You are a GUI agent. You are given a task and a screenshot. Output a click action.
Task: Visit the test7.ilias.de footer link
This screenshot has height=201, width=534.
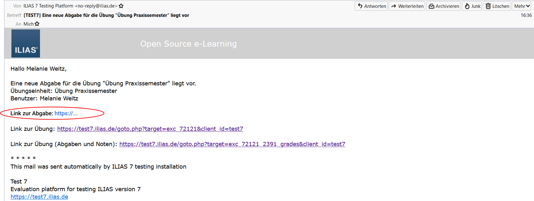pos(39,197)
